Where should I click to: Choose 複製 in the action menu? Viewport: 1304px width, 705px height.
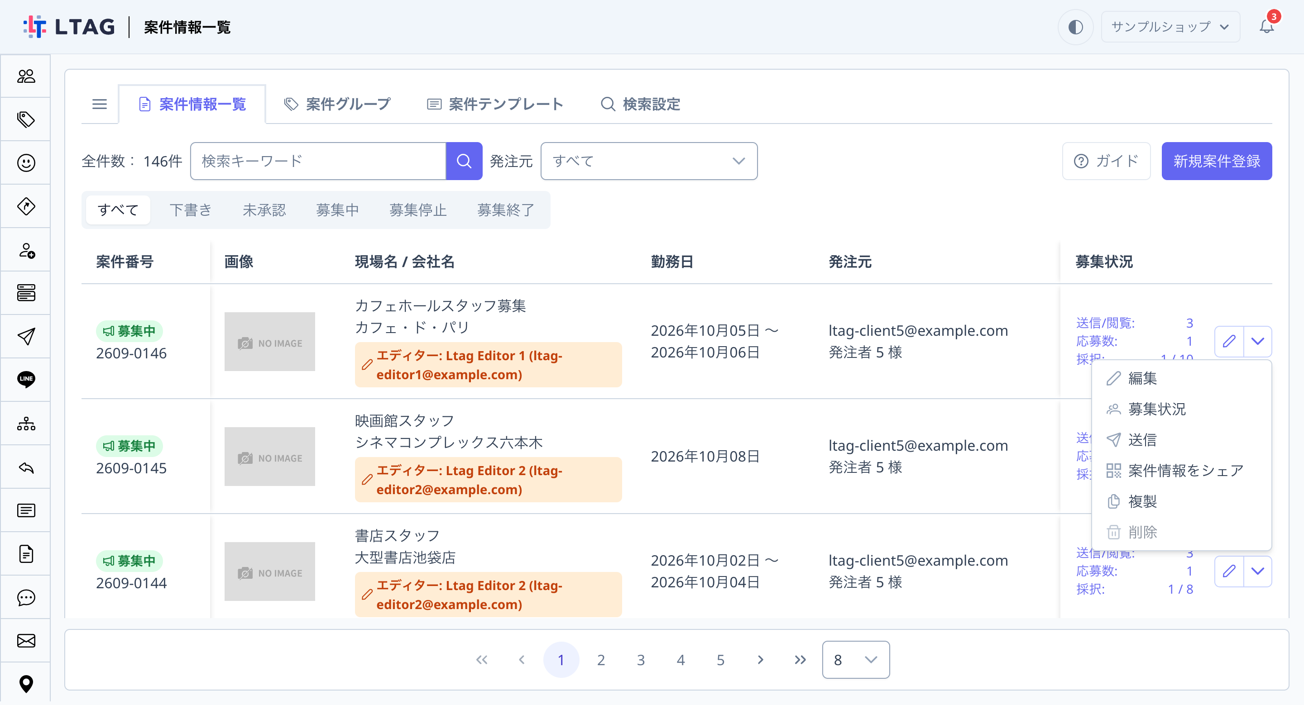click(1181, 502)
